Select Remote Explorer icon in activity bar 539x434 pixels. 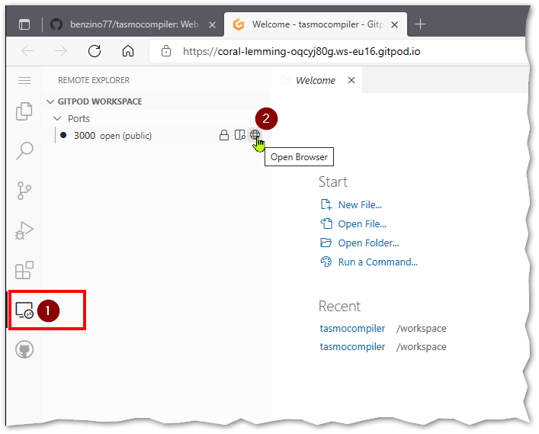click(24, 310)
